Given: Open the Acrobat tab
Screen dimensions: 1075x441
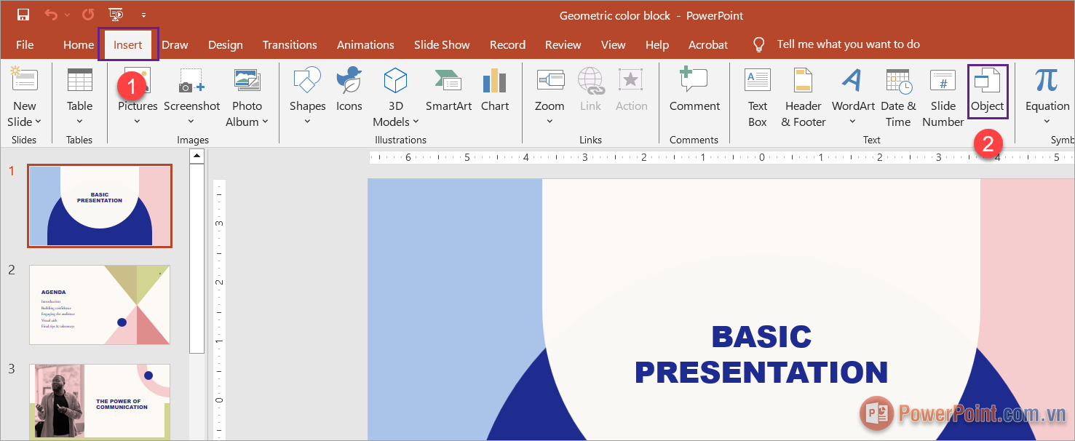Looking at the screenshot, I should click(708, 44).
